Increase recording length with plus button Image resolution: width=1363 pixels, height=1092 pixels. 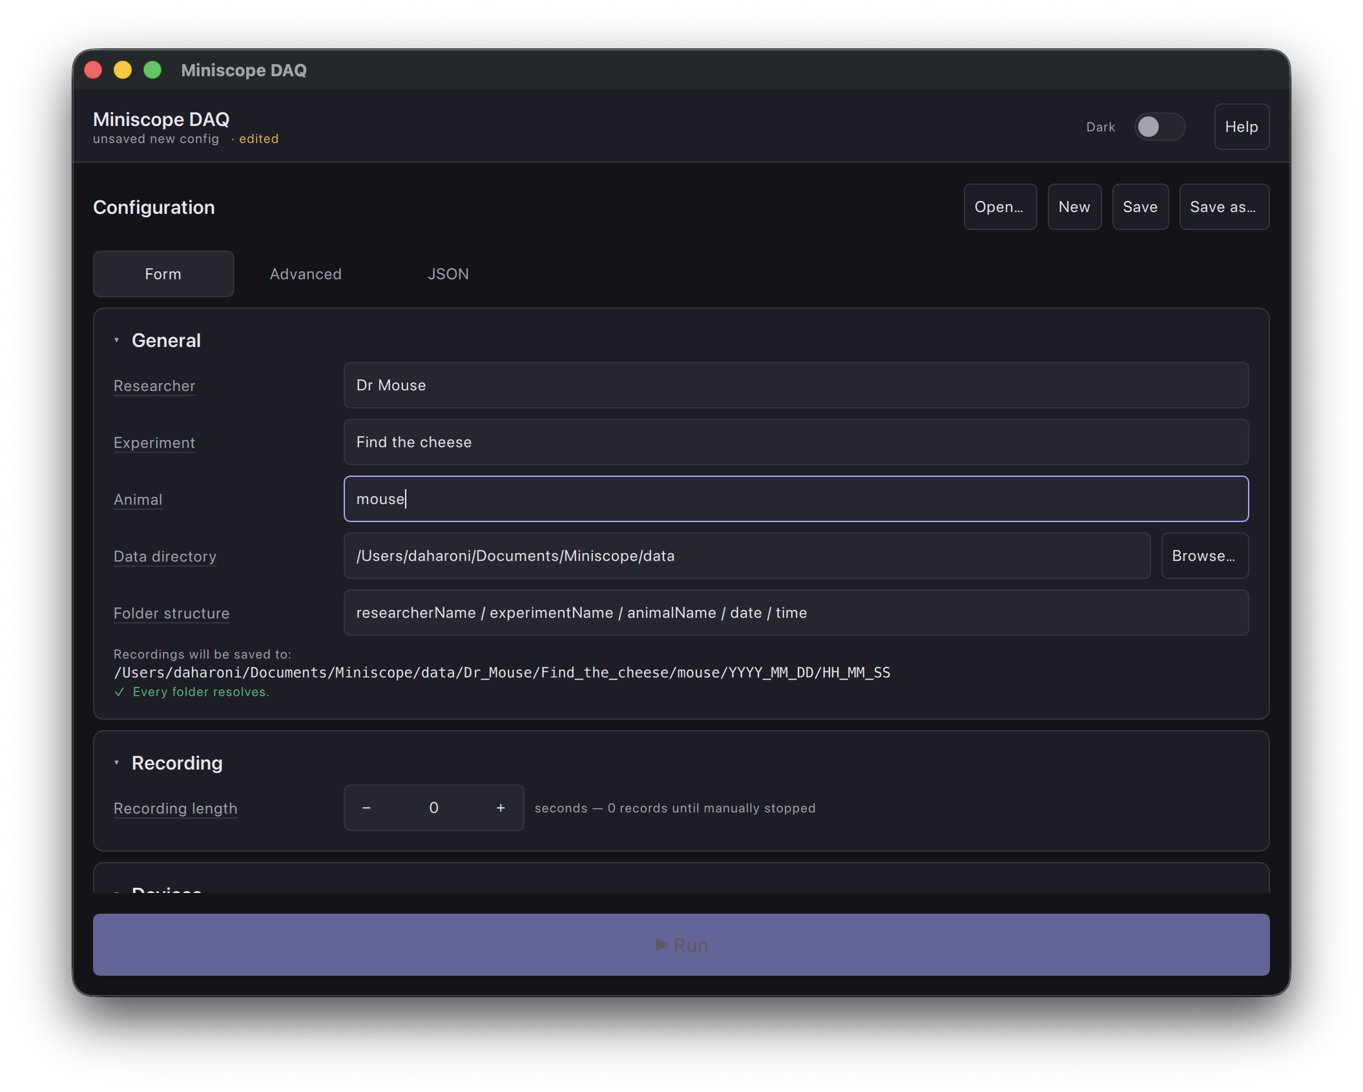pos(501,808)
